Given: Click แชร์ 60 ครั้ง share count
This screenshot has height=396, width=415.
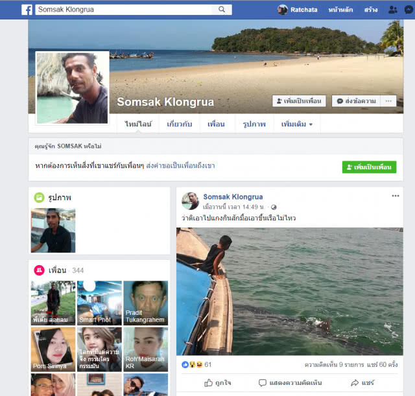Looking at the screenshot, I should coord(382,365).
